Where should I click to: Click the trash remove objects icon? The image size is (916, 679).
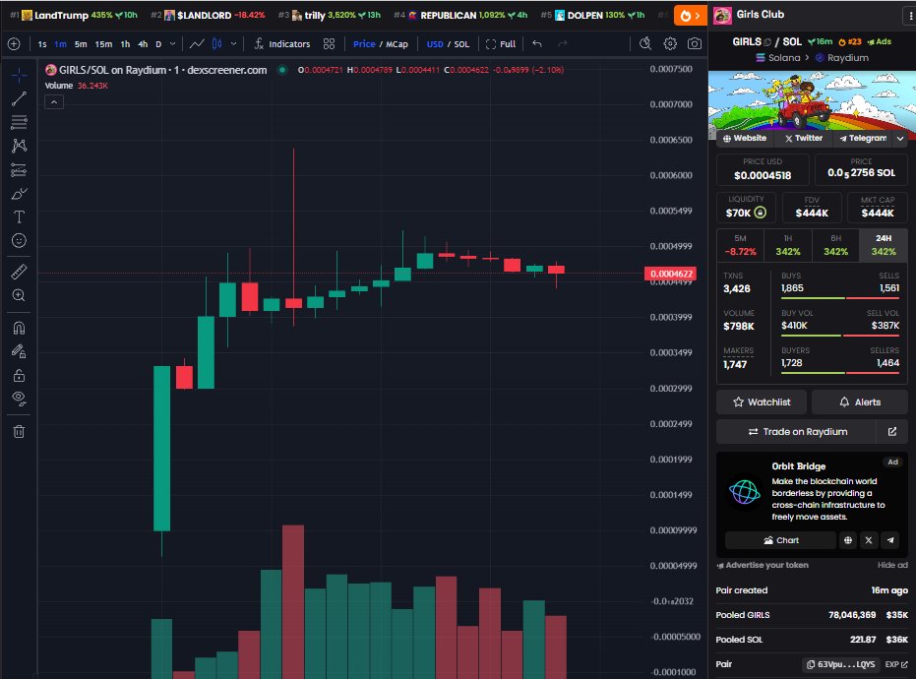point(19,431)
